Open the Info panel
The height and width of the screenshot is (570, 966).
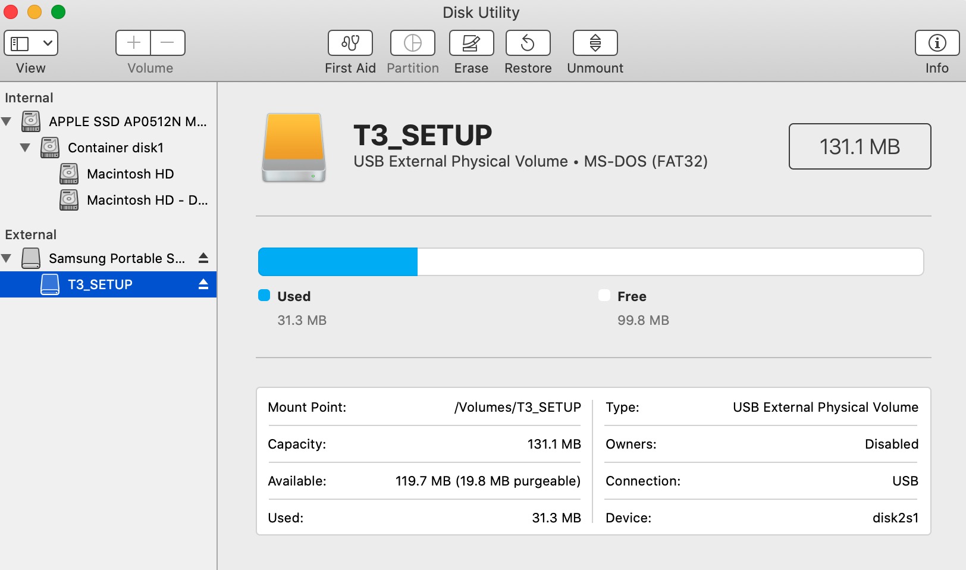937,43
